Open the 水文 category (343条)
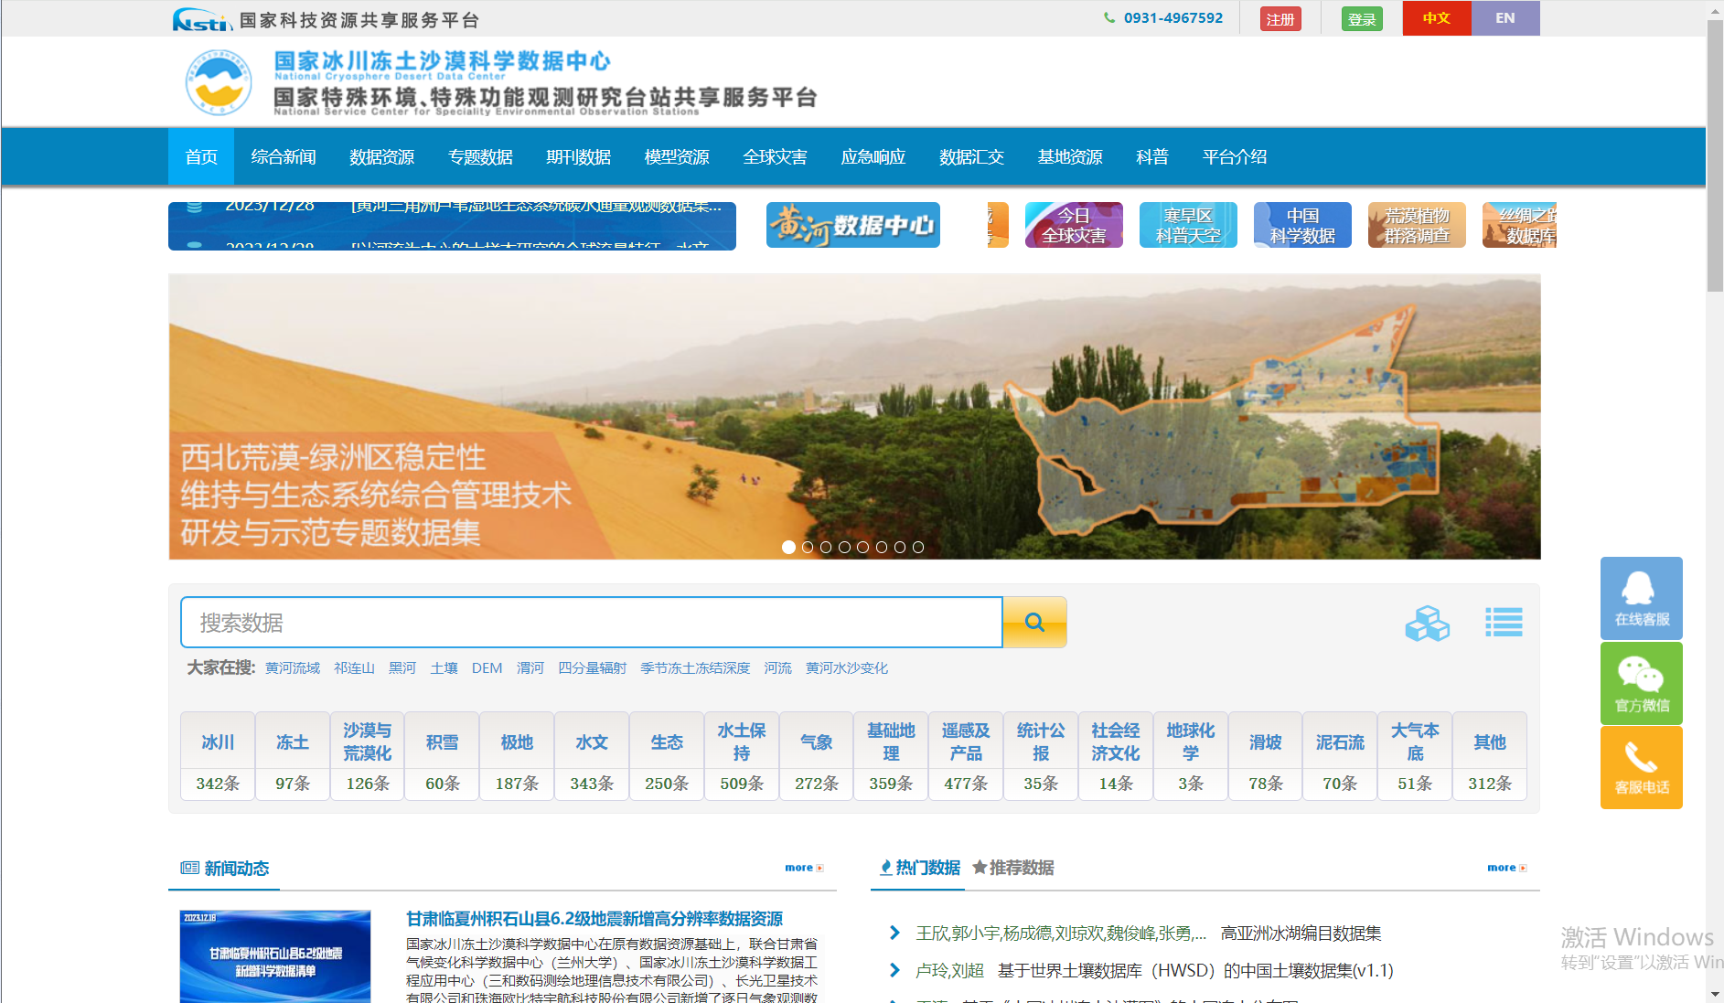This screenshot has width=1724, height=1003. pos(592,756)
